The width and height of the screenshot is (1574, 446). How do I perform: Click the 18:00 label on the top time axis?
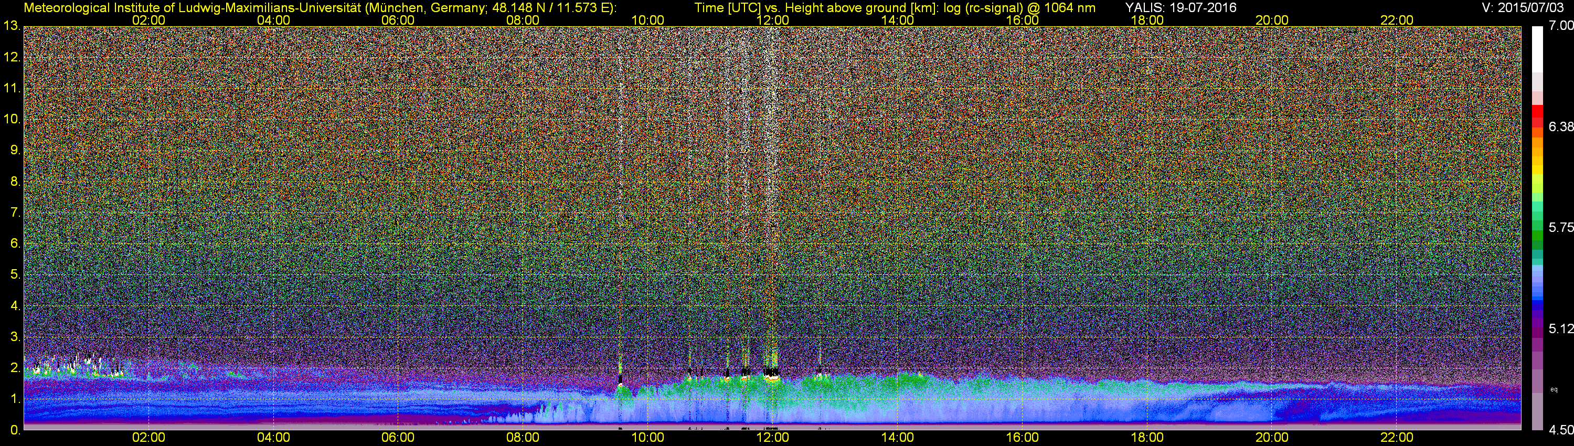1147,20
